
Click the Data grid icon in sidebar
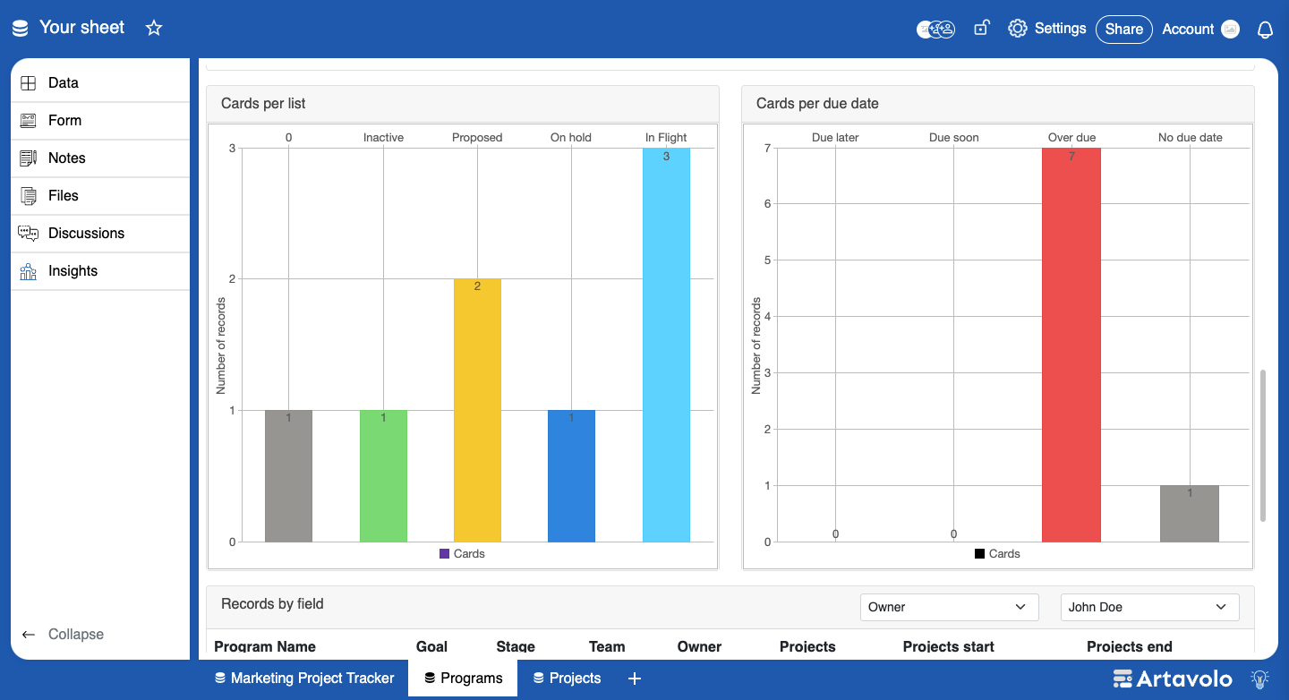[29, 83]
